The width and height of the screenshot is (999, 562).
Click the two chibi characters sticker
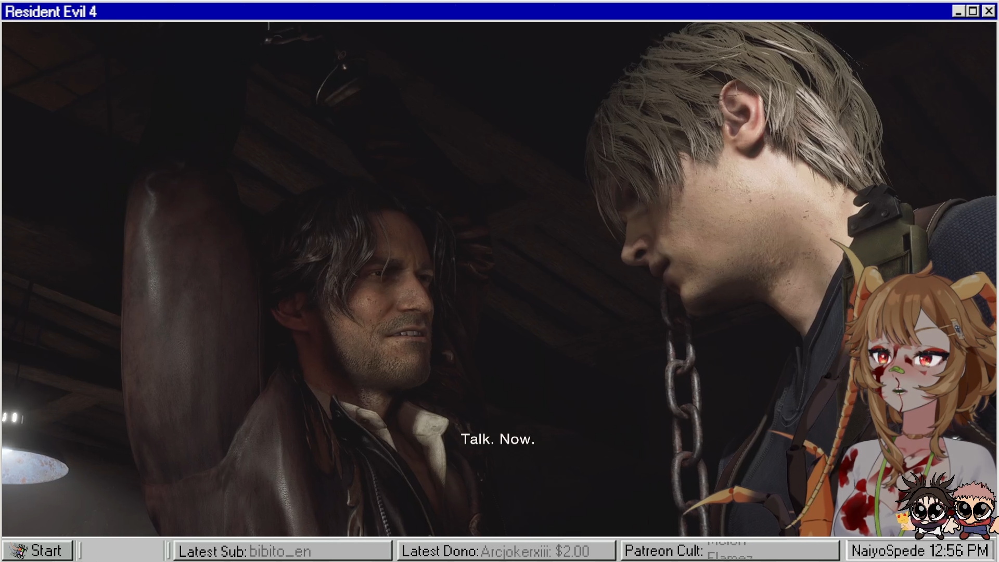click(x=947, y=507)
